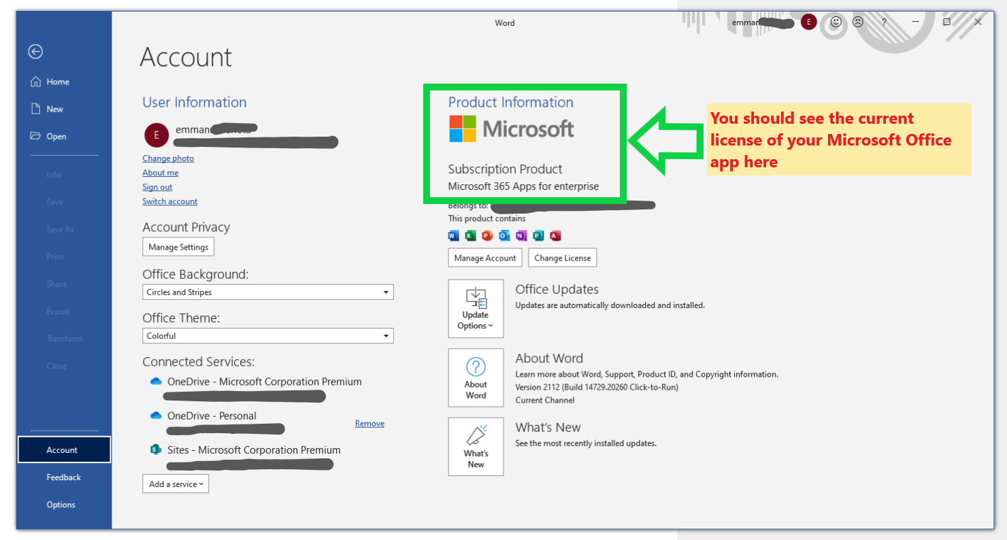Image resolution: width=1007 pixels, height=540 pixels.
Task: Click the Version 2112 build number text
Action: point(597,387)
